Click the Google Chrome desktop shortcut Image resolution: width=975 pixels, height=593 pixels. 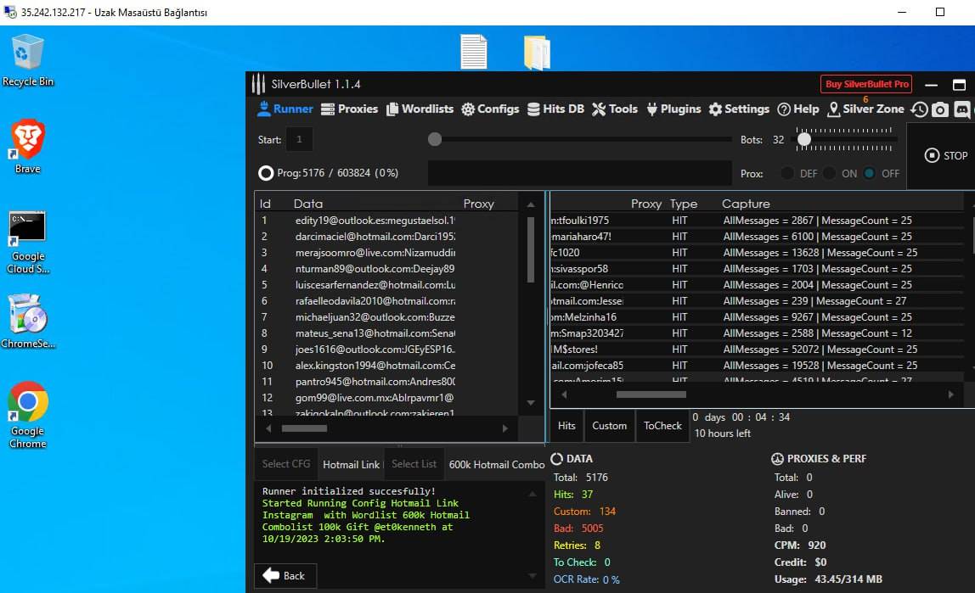(28, 415)
